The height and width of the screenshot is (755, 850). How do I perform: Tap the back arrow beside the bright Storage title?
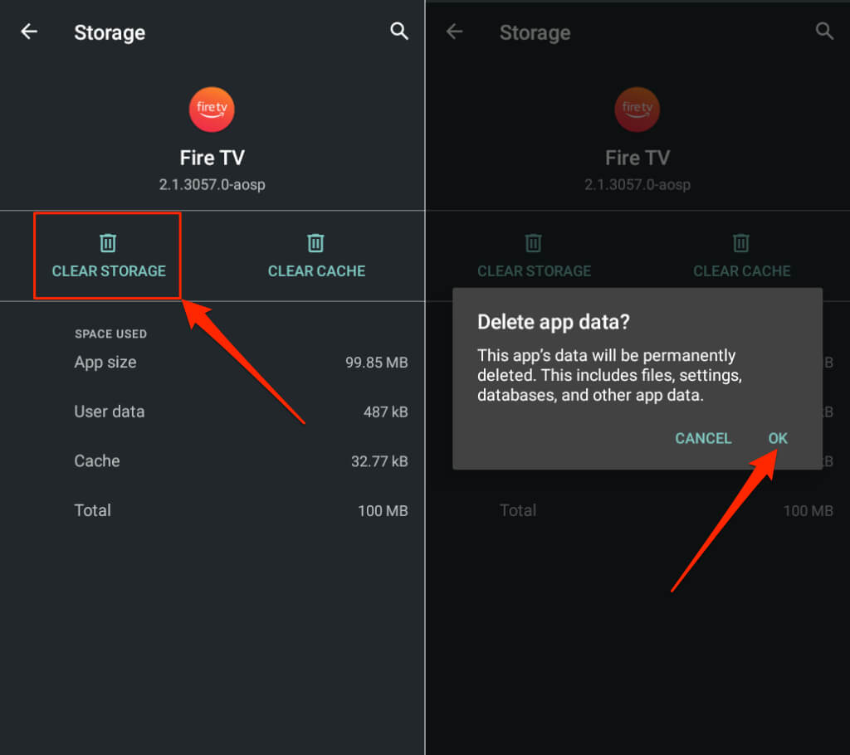[29, 32]
